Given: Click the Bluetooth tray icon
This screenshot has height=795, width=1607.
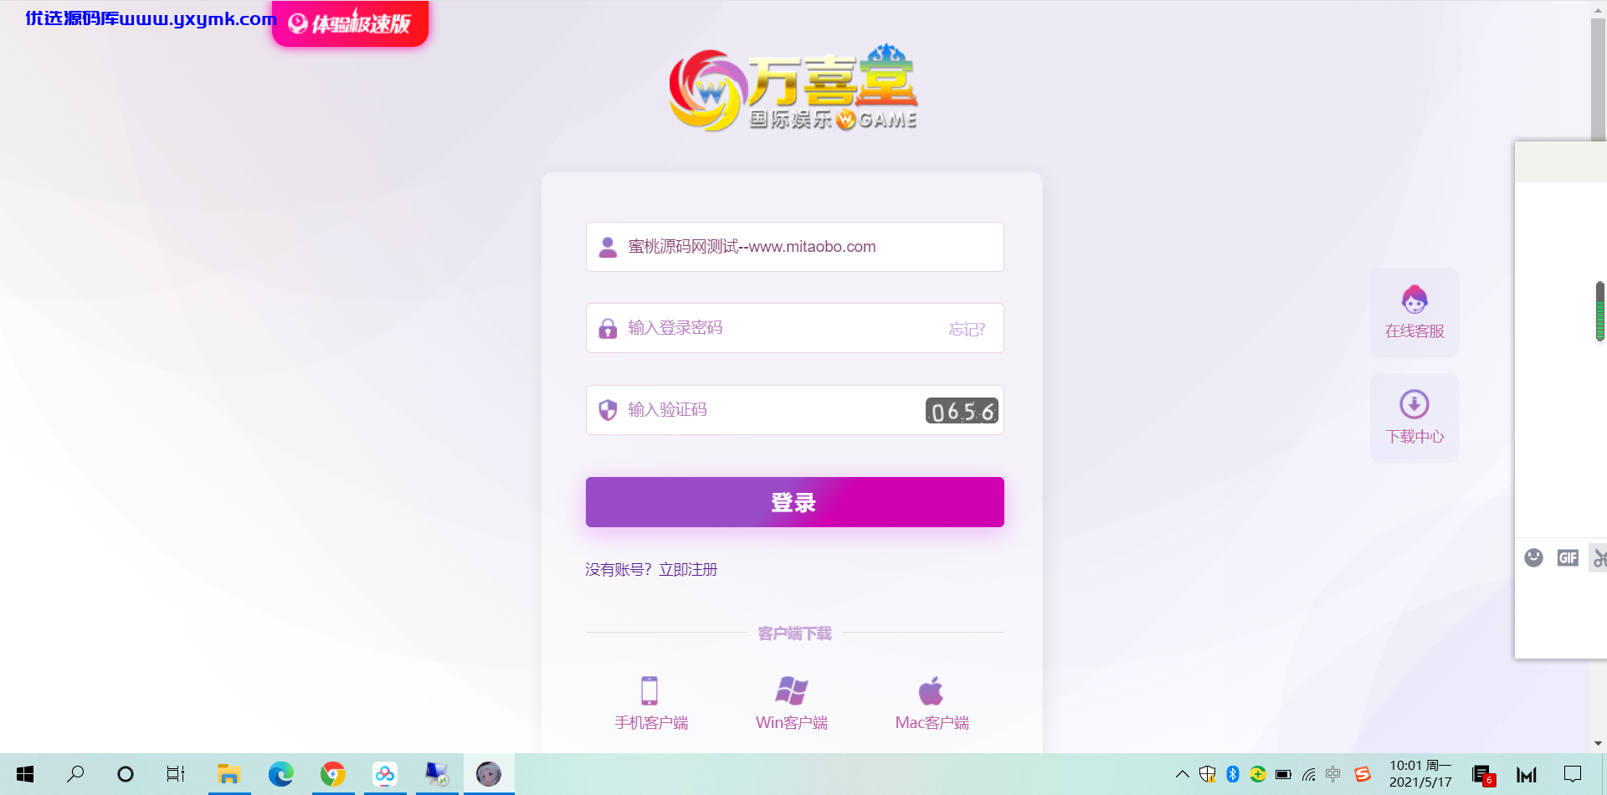Looking at the screenshot, I should tap(1233, 774).
